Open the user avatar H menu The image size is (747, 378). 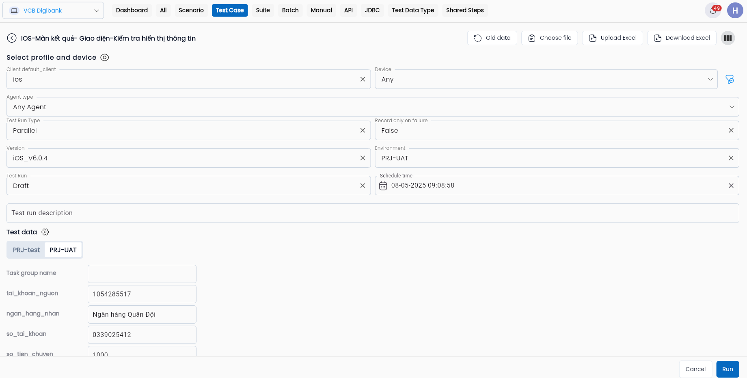pyautogui.click(x=735, y=11)
